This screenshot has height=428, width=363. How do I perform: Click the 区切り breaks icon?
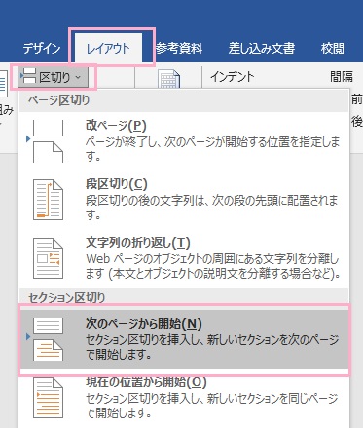(x=29, y=76)
